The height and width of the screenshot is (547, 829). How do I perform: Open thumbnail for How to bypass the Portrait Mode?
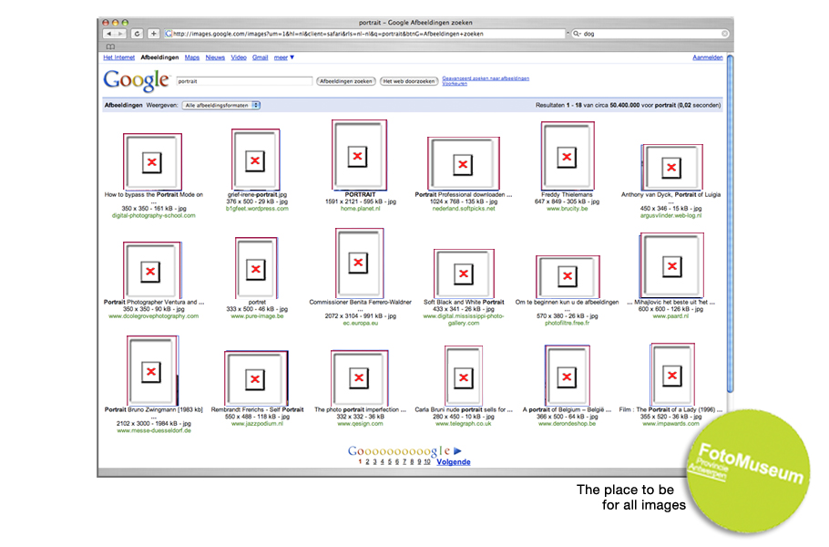tap(152, 162)
